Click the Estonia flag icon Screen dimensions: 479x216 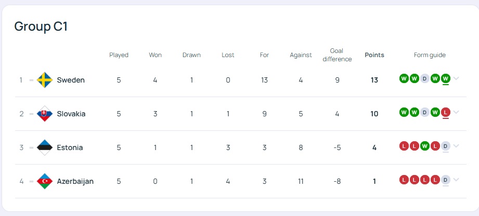(45, 147)
